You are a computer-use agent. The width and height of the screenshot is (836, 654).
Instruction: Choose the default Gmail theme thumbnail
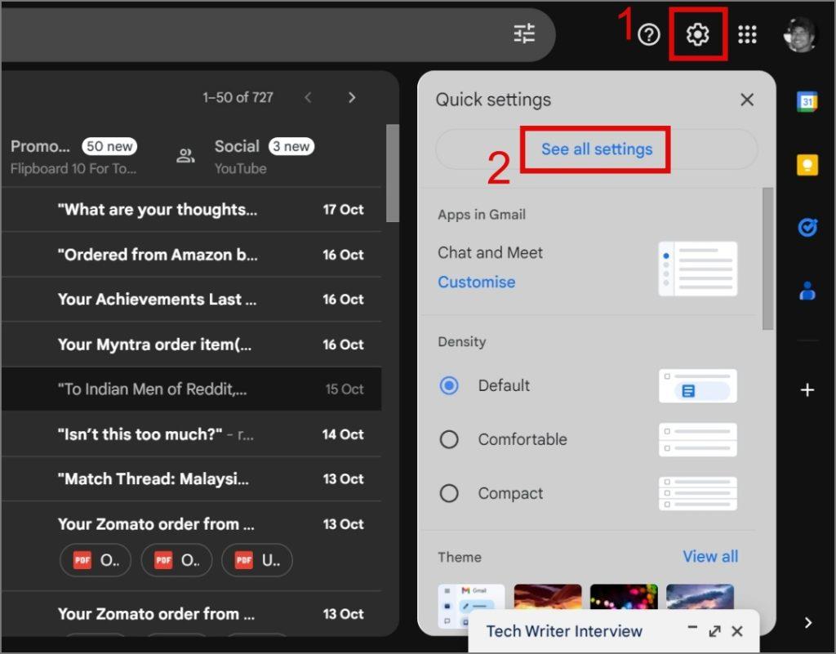[471, 604]
